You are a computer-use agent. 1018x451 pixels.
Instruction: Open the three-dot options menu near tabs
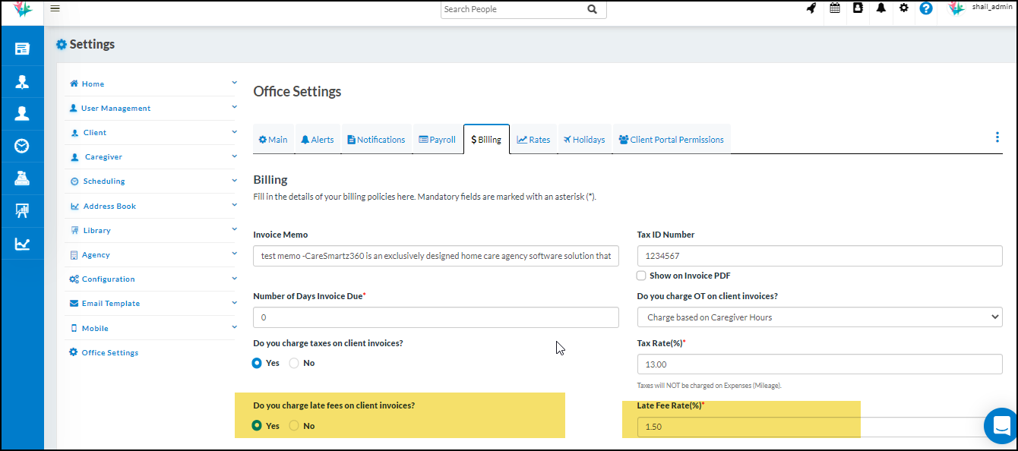pos(997,137)
